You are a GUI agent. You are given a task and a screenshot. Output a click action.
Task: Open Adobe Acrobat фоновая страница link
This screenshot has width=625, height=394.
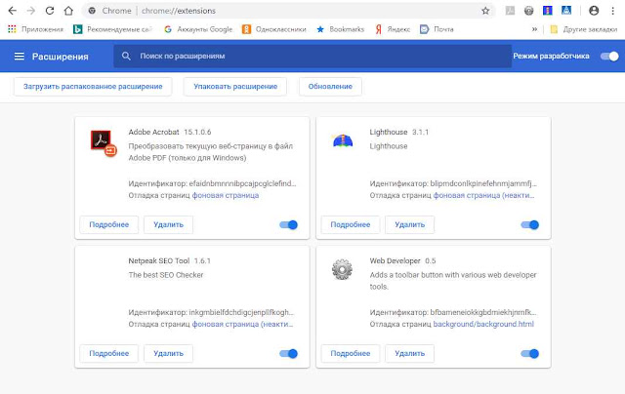coord(226,195)
